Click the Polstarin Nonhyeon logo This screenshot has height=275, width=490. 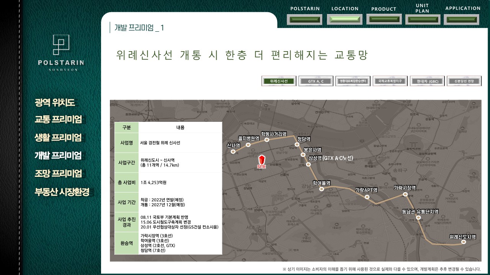(x=61, y=52)
